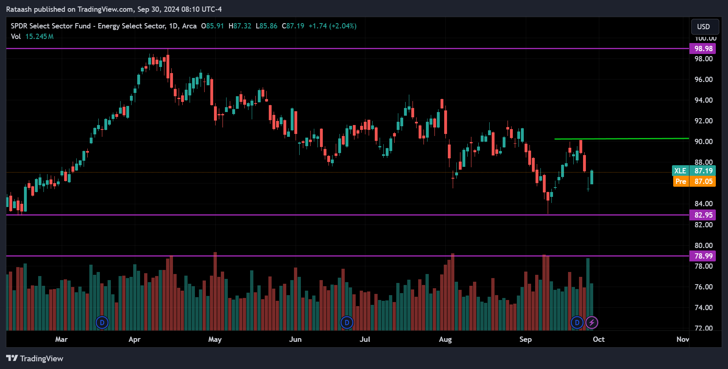Click the XLE 87.19 price label
This screenshot has height=369, width=728.
click(x=694, y=171)
